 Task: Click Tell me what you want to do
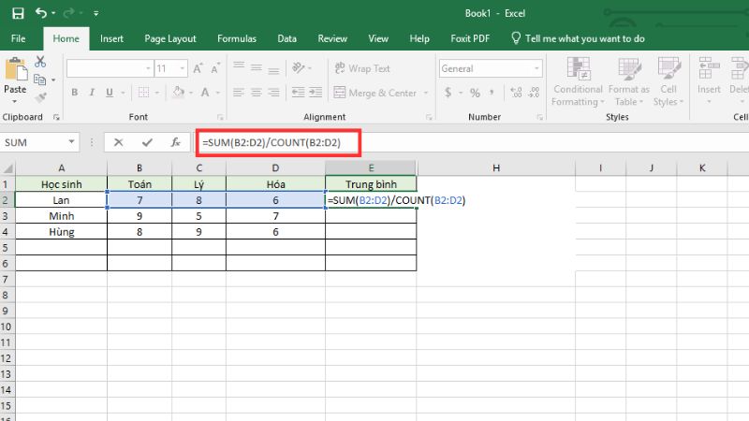(x=585, y=38)
